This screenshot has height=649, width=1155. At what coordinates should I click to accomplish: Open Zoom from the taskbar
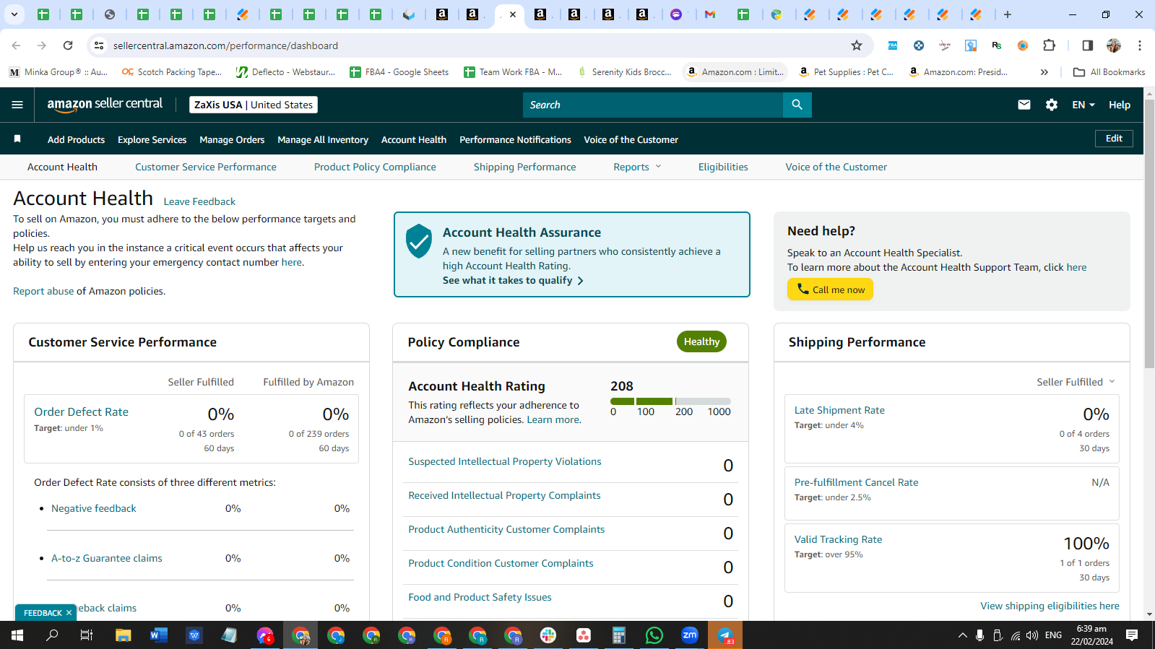690,635
